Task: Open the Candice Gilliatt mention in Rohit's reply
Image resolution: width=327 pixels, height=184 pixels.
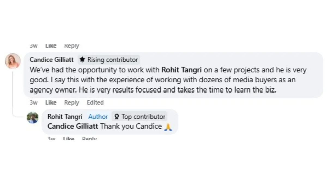Action: click(73, 126)
